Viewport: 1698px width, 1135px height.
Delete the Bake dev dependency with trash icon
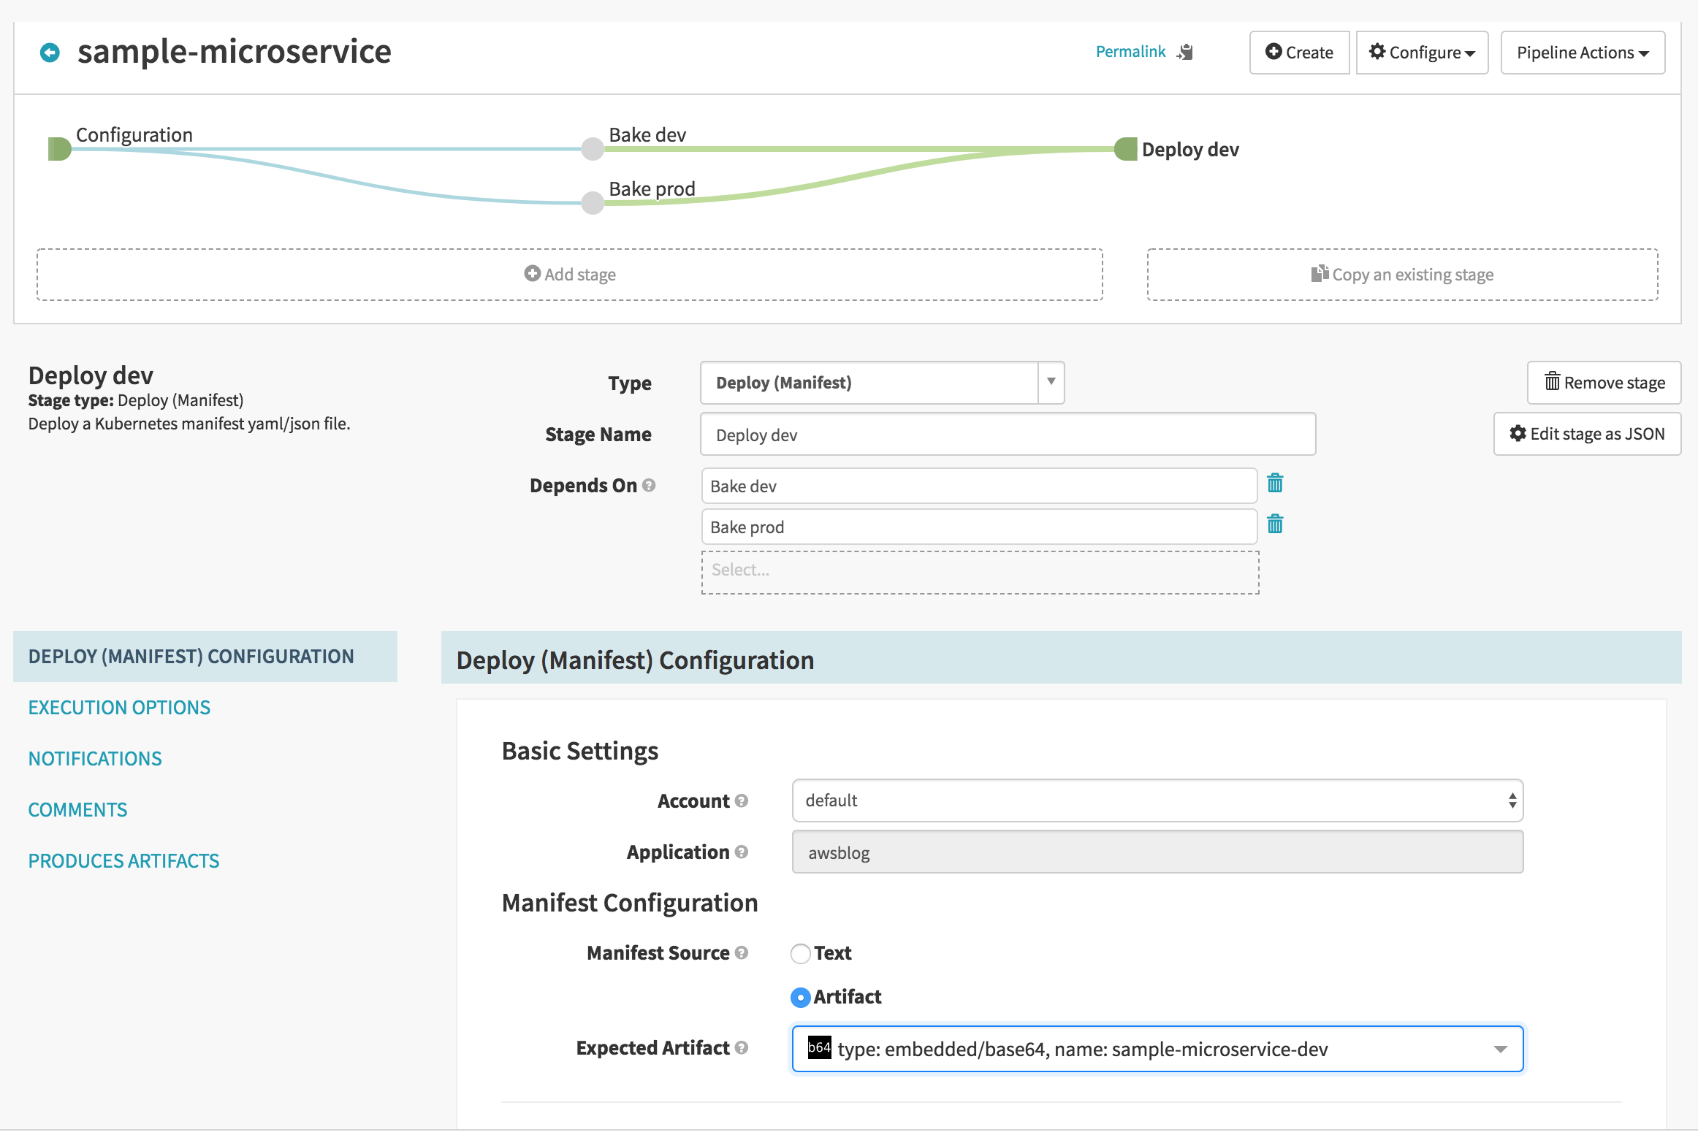(1275, 484)
